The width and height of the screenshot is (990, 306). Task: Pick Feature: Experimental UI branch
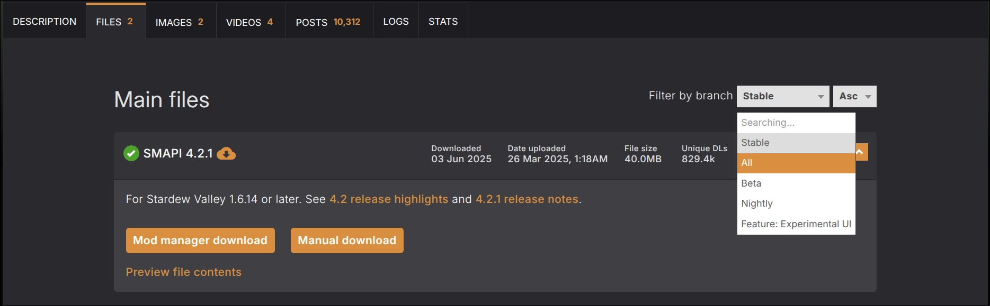coord(796,224)
